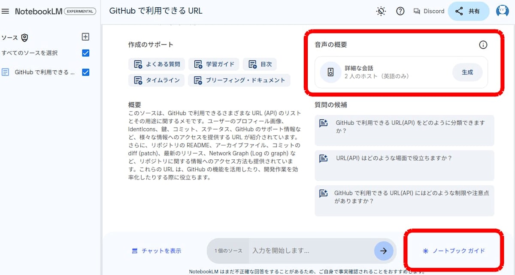Open the user profile avatar
This screenshot has height=275, width=515.
[x=502, y=11]
